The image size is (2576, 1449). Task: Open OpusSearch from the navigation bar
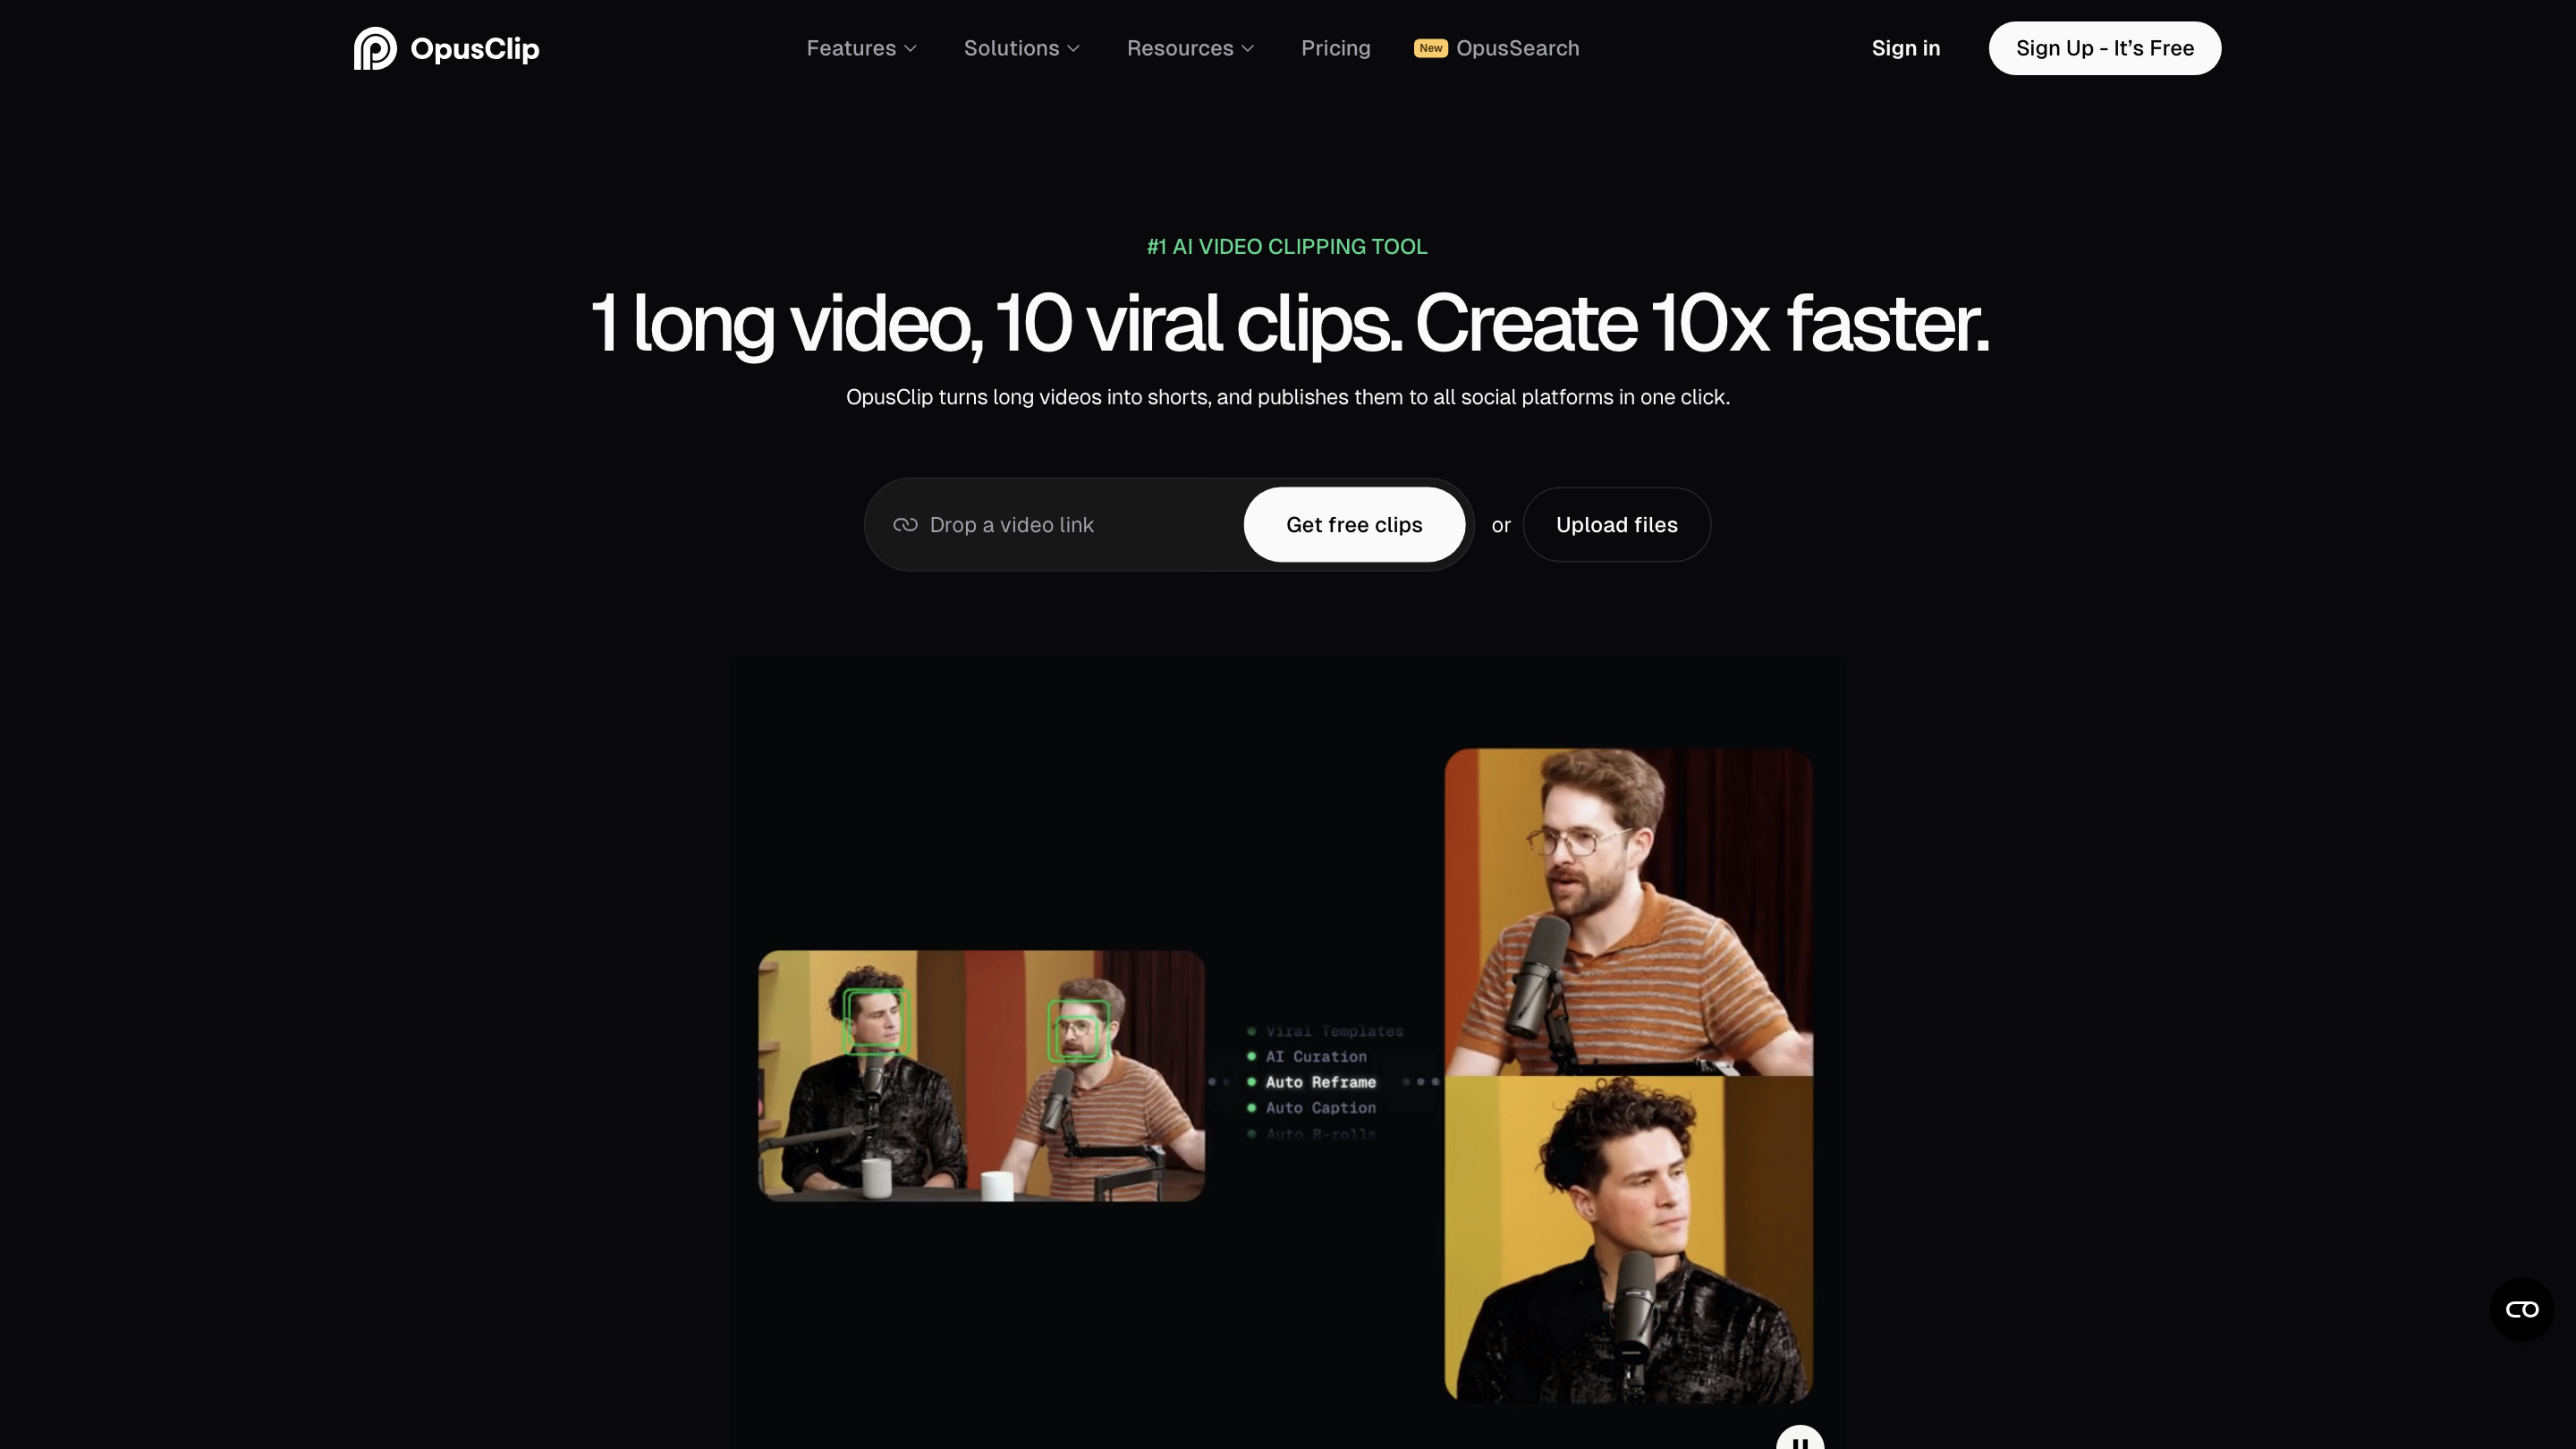[x=1518, y=48]
